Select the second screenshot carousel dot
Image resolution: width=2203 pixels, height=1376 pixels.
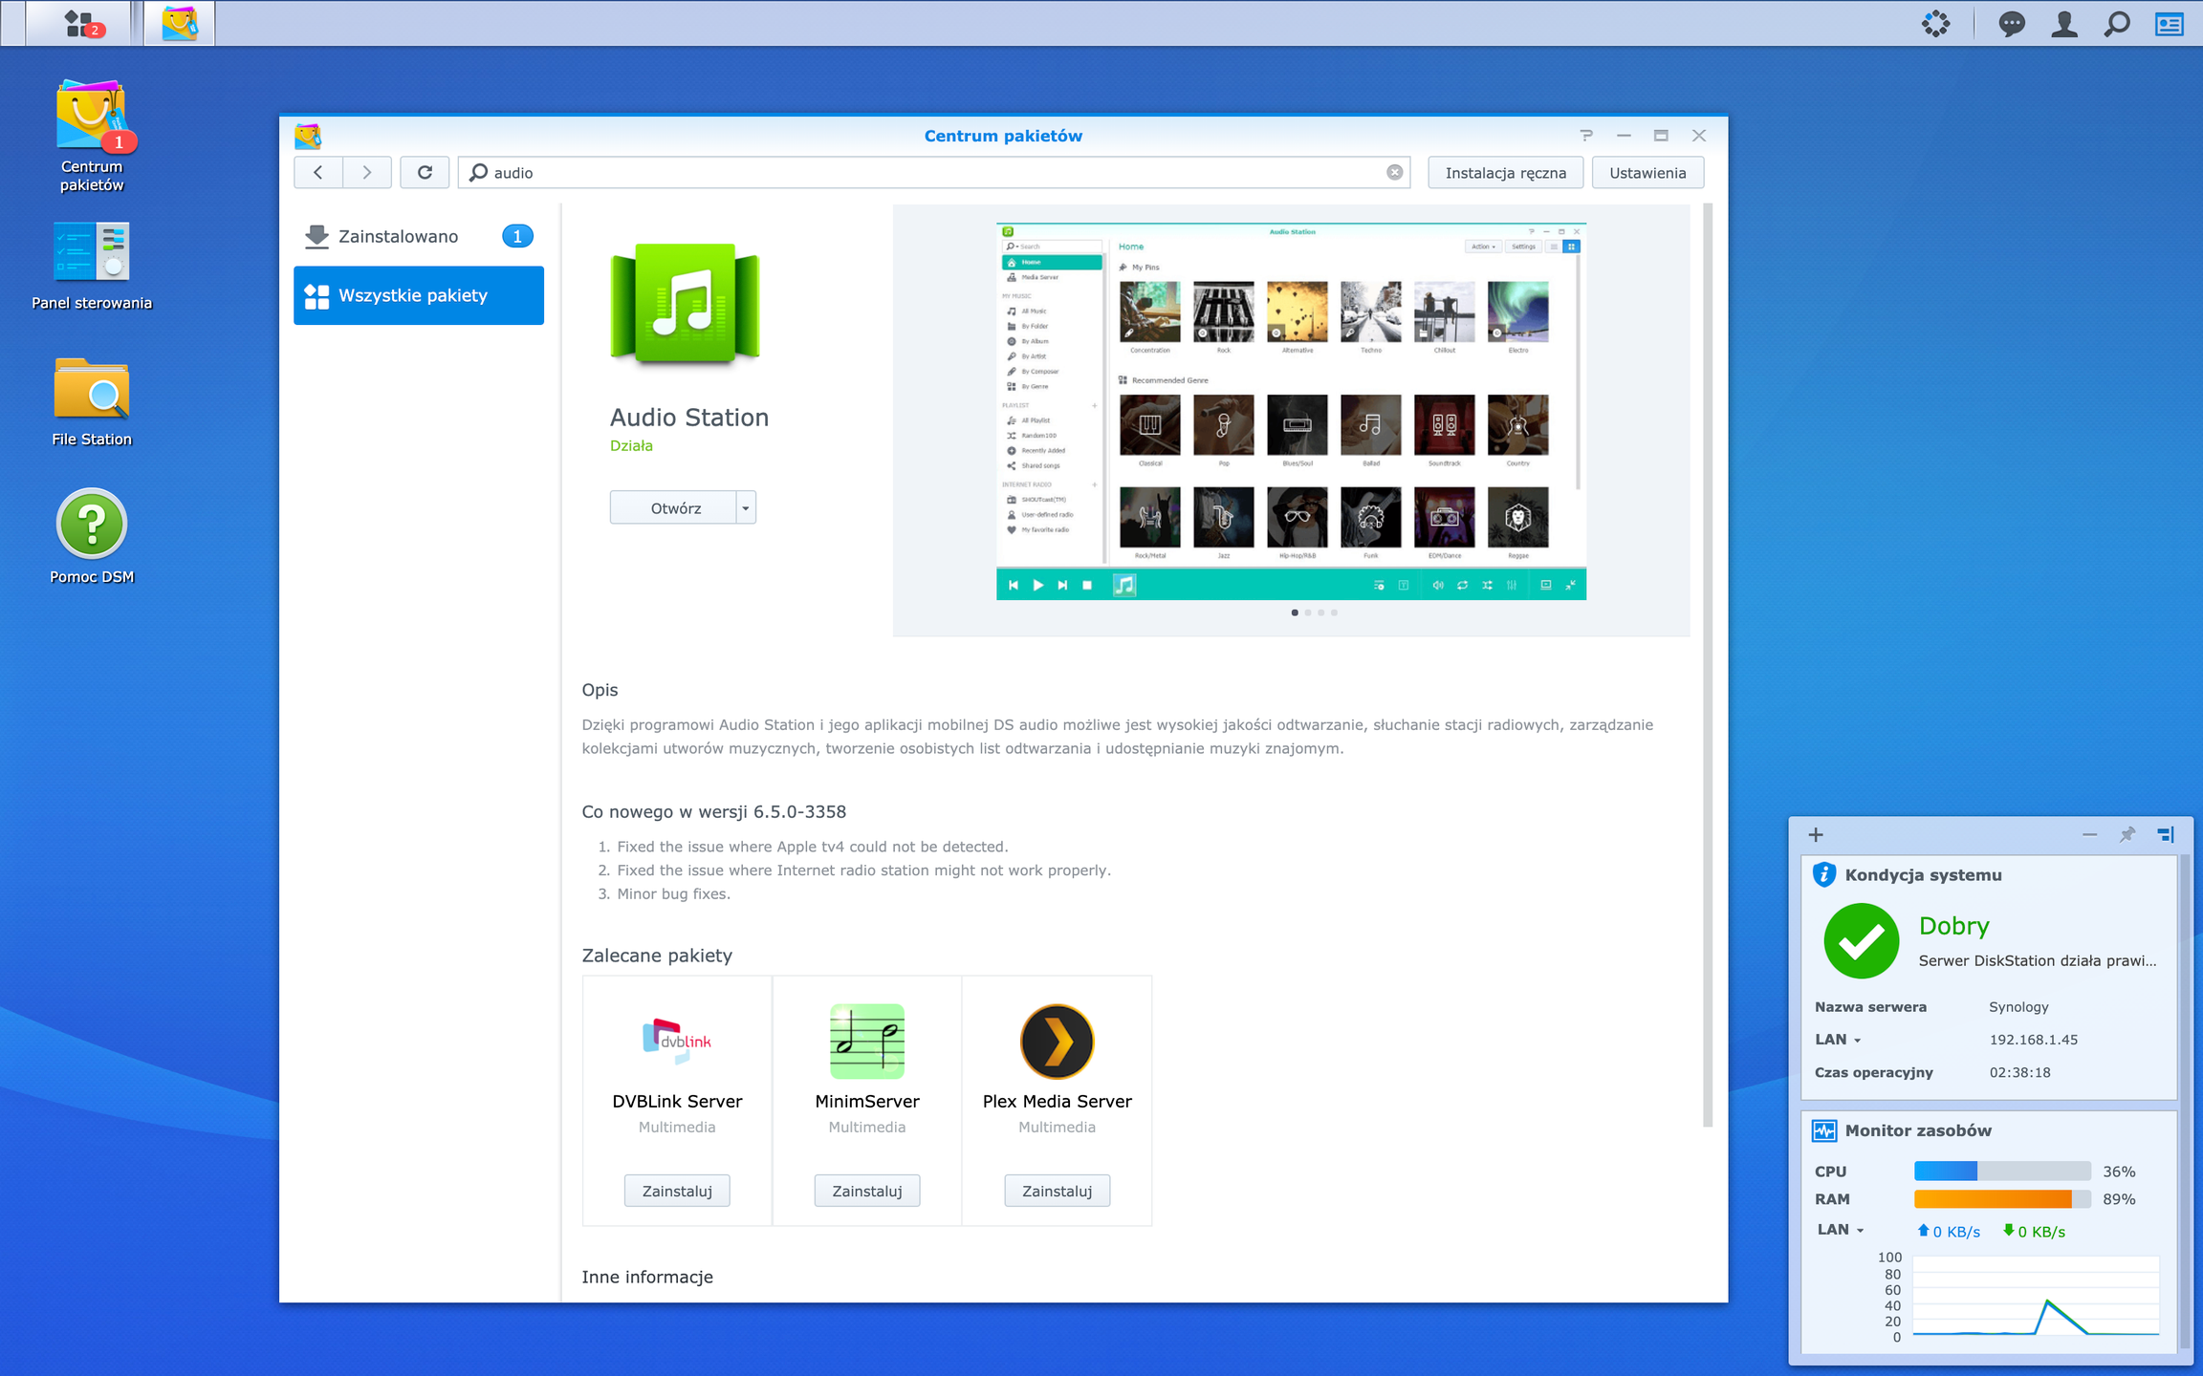click(1308, 613)
